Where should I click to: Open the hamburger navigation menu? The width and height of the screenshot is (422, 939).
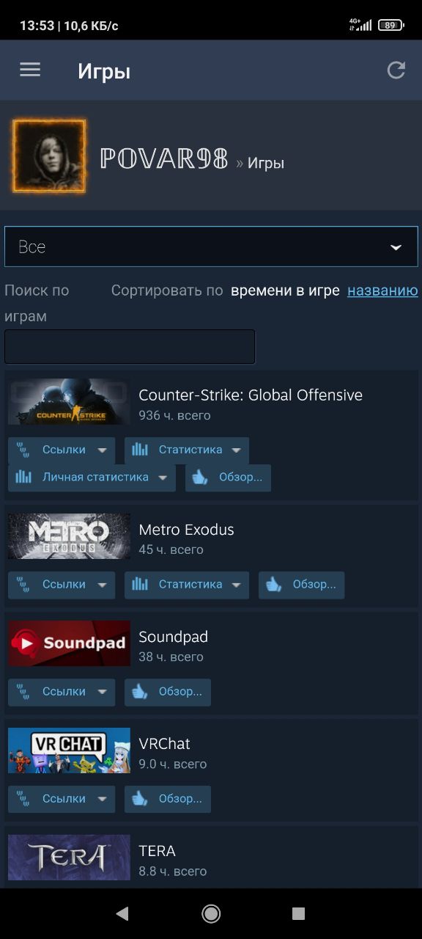30,70
